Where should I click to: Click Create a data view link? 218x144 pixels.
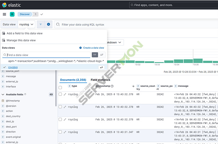(x=94, y=48)
